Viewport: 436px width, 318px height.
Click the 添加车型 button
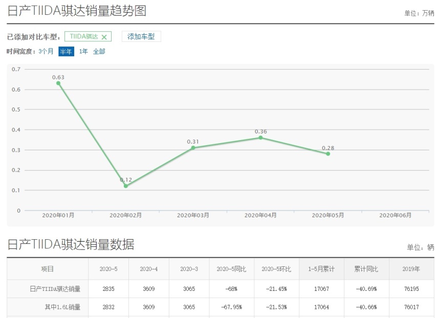141,36
